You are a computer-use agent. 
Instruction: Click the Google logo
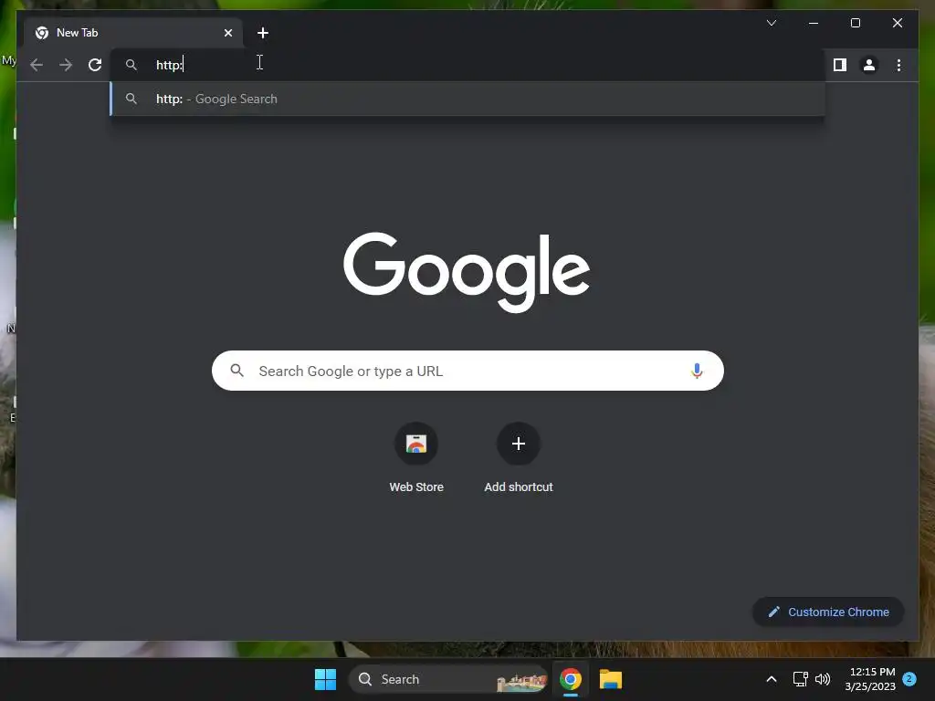pyautogui.click(x=467, y=272)
